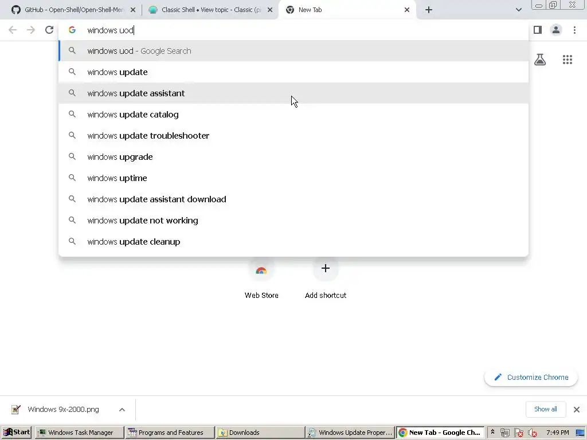The image size is (587, 440).
Task: Open the Web Store shortcut
Action: [261, 279]
